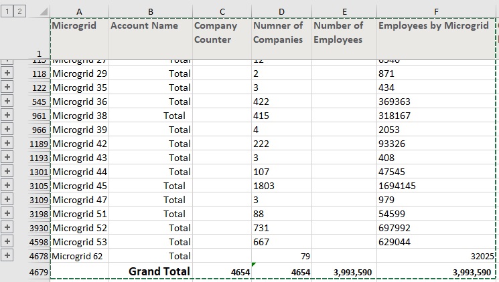Select column B header

(151, 12)
